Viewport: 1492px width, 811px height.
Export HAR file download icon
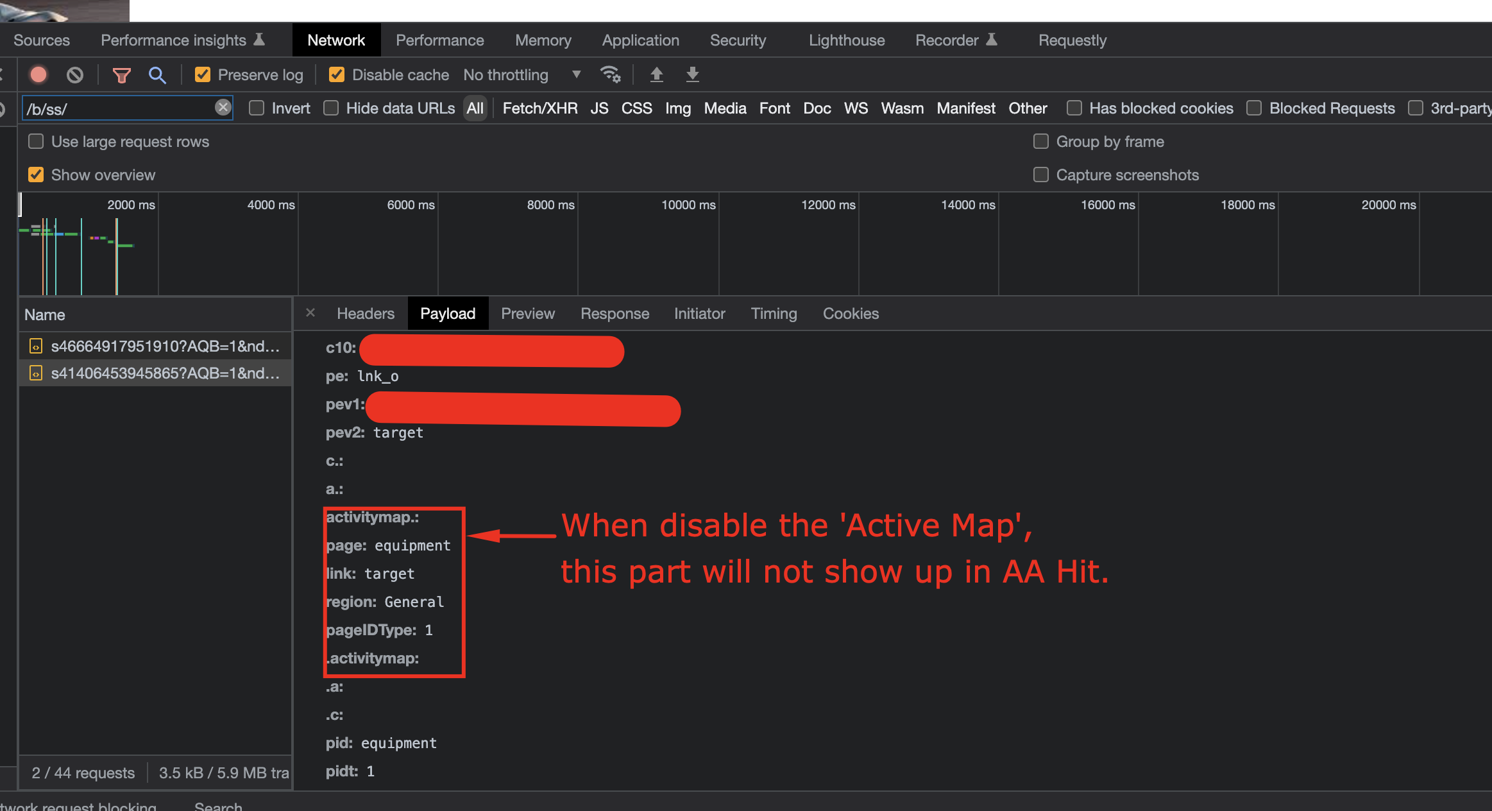693,75
